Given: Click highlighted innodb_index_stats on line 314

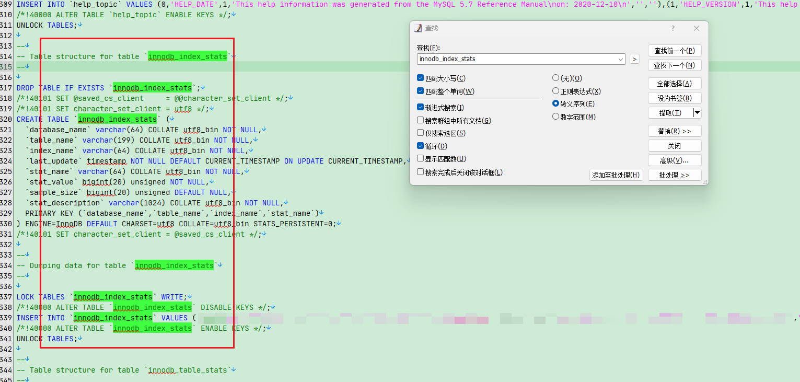Looking at the screenshot, I should point(188,56).
